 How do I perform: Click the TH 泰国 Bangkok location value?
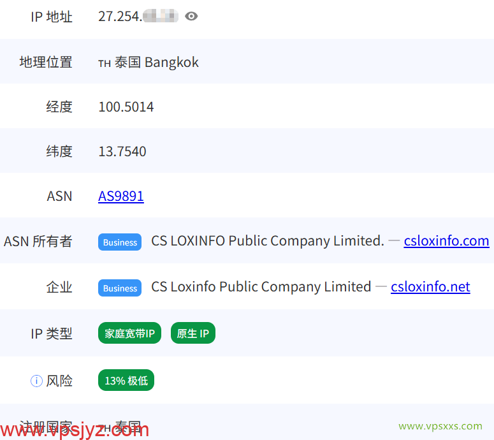pyautogui.click(x=149, y=62)
